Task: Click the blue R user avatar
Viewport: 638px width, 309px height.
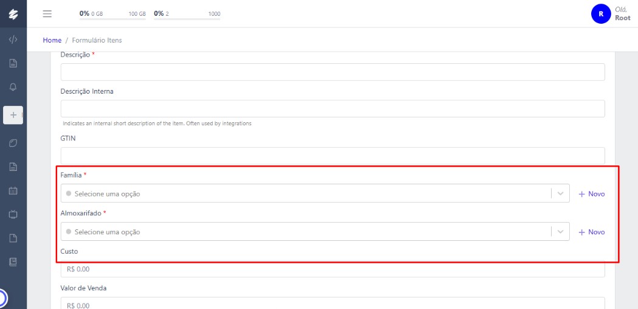Action: click(600, 13)
